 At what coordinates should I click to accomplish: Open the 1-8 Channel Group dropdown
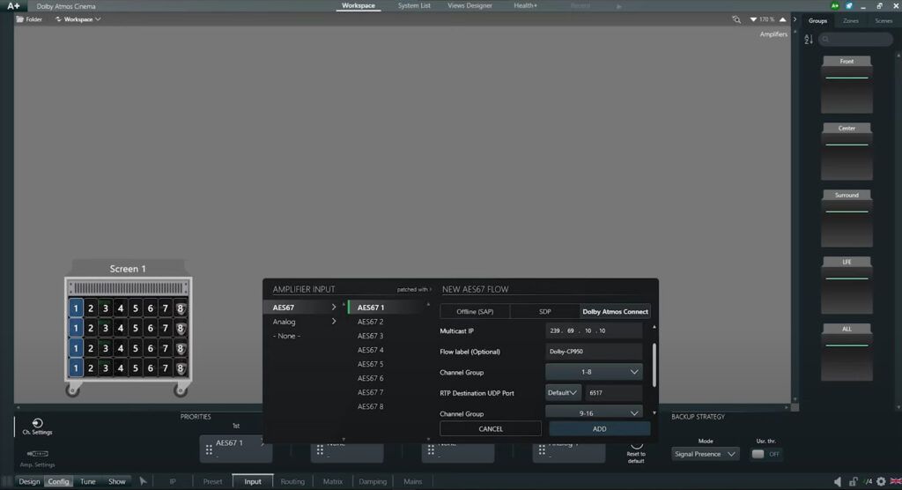point(594,372)
